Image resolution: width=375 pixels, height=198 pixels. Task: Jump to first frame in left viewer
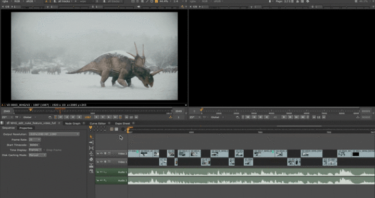coord(60,117)
